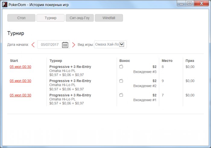Click wallet icon for Вхождение #3 row
Viewport: 211px width, 148px height.
[121, 66]
